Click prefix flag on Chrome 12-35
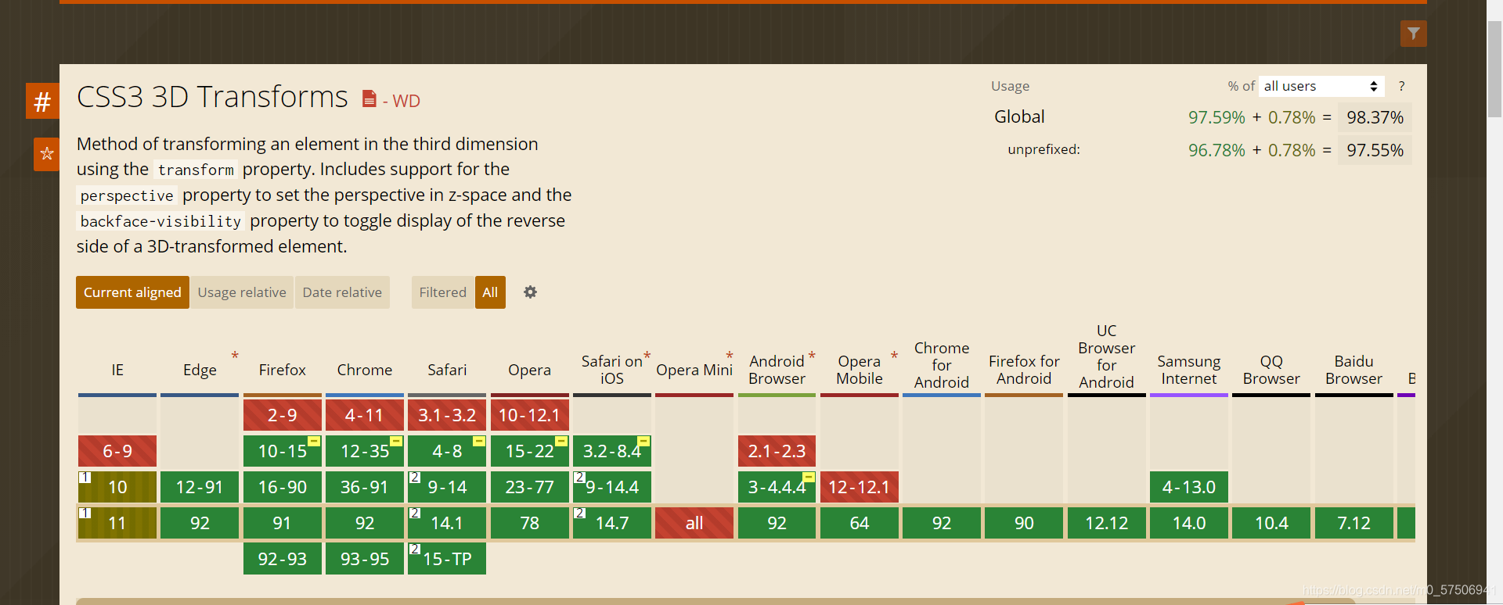Image resolution: width=1503 pixels, height=605 pixels. (396, 442)
